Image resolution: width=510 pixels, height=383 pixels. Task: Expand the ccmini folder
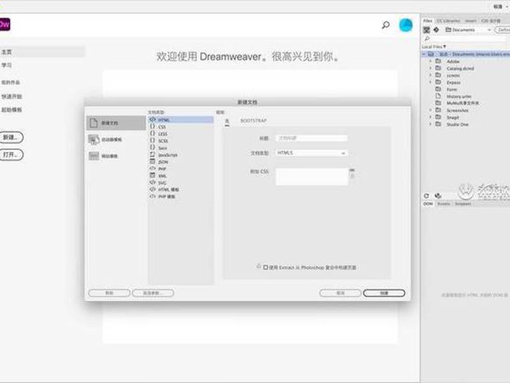coord(430,75)
